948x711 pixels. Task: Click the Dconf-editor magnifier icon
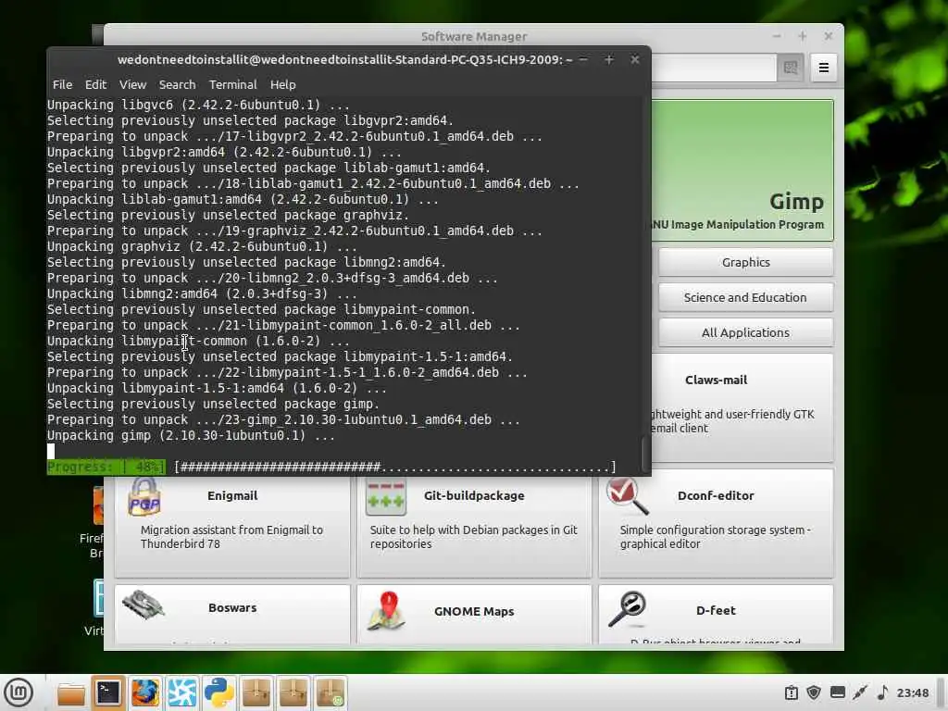(x=628, y=496)
